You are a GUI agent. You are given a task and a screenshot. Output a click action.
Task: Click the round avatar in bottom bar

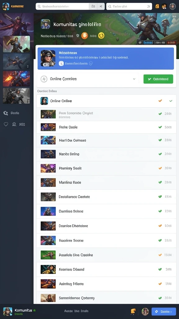tap(145, 312)
